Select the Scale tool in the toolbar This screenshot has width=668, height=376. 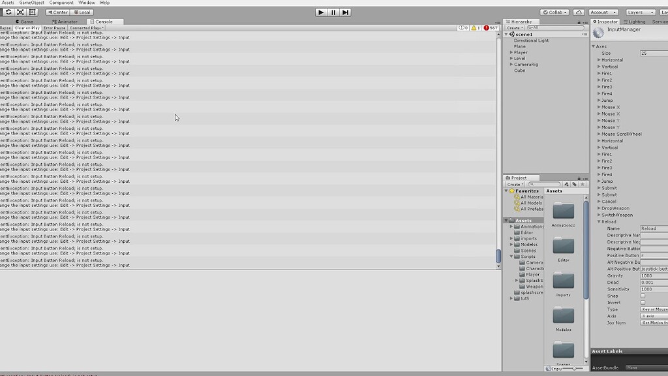[x=20, y=12]
